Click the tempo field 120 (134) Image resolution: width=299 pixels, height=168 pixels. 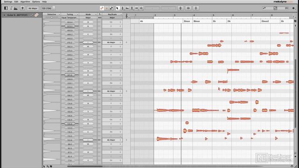pyautogui.click(x=46, y=8)
